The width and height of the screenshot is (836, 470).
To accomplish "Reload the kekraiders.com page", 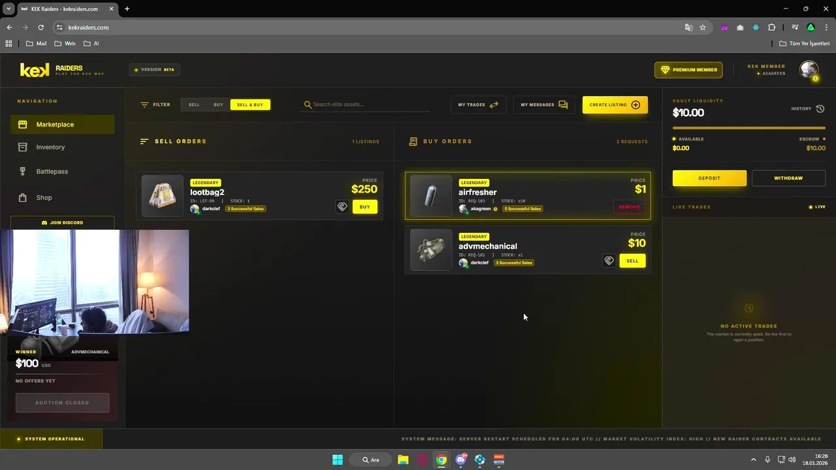I will [40, 27].
